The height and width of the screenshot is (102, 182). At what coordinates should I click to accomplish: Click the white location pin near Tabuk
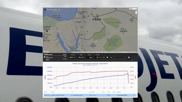click(96, 41)
